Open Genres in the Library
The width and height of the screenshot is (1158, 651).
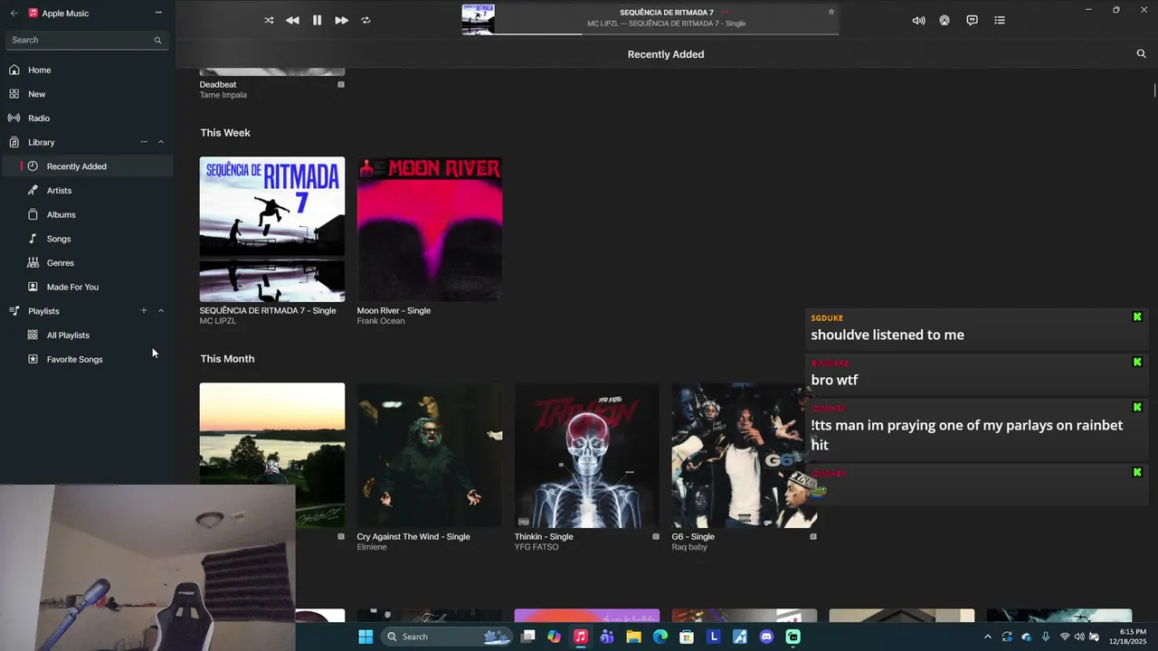pos(87,263)
